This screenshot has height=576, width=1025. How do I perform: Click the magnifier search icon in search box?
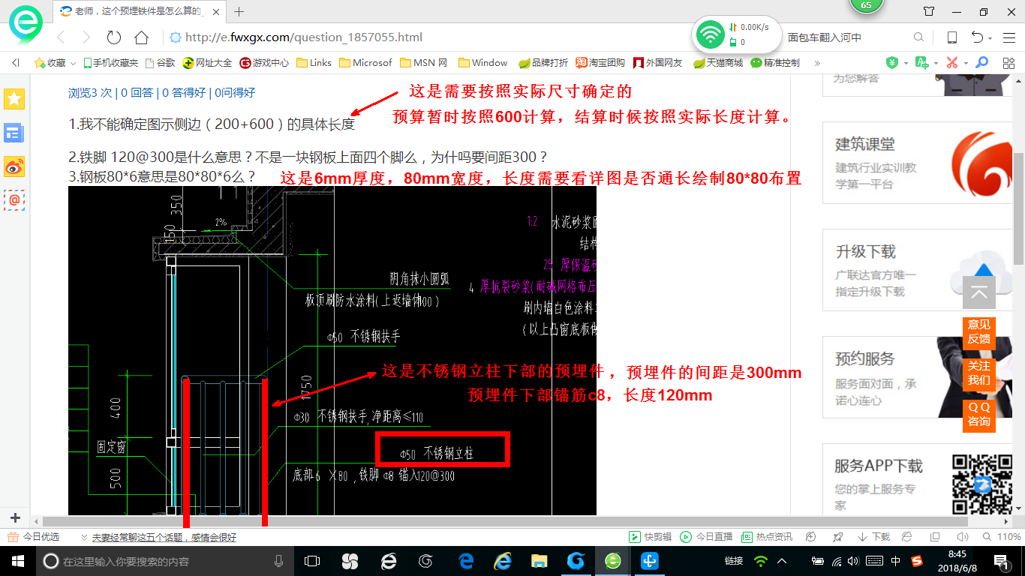pos(918,37)
